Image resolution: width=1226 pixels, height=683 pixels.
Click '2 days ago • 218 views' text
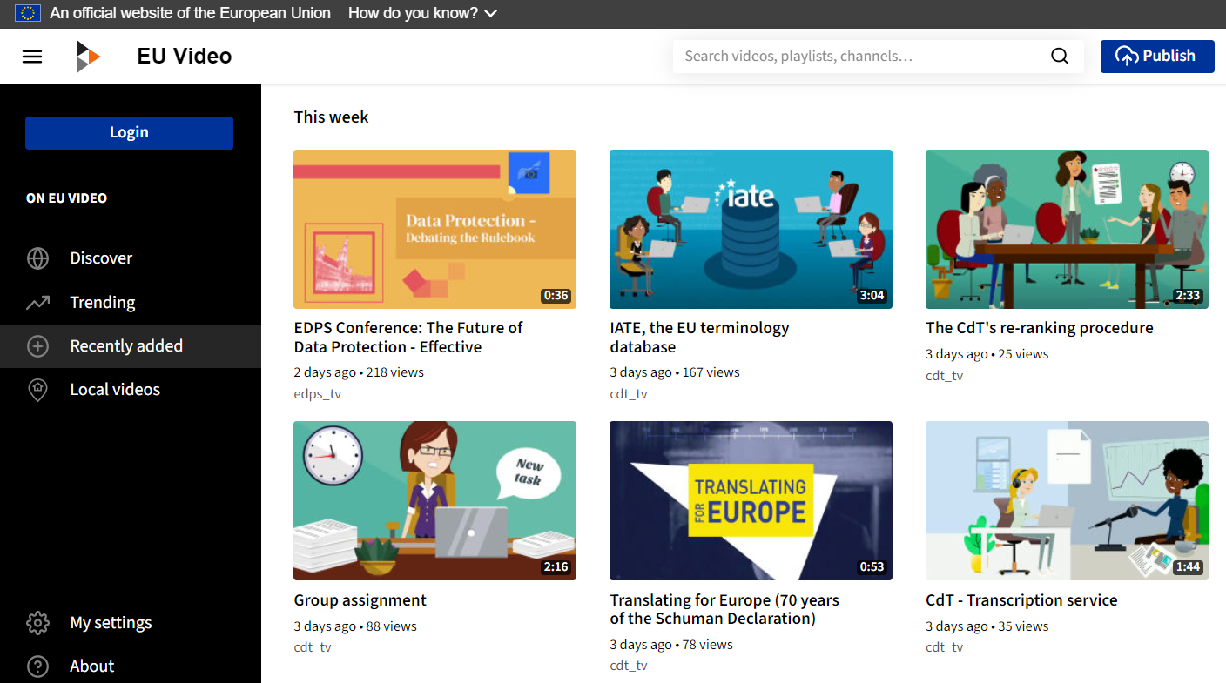359,372
